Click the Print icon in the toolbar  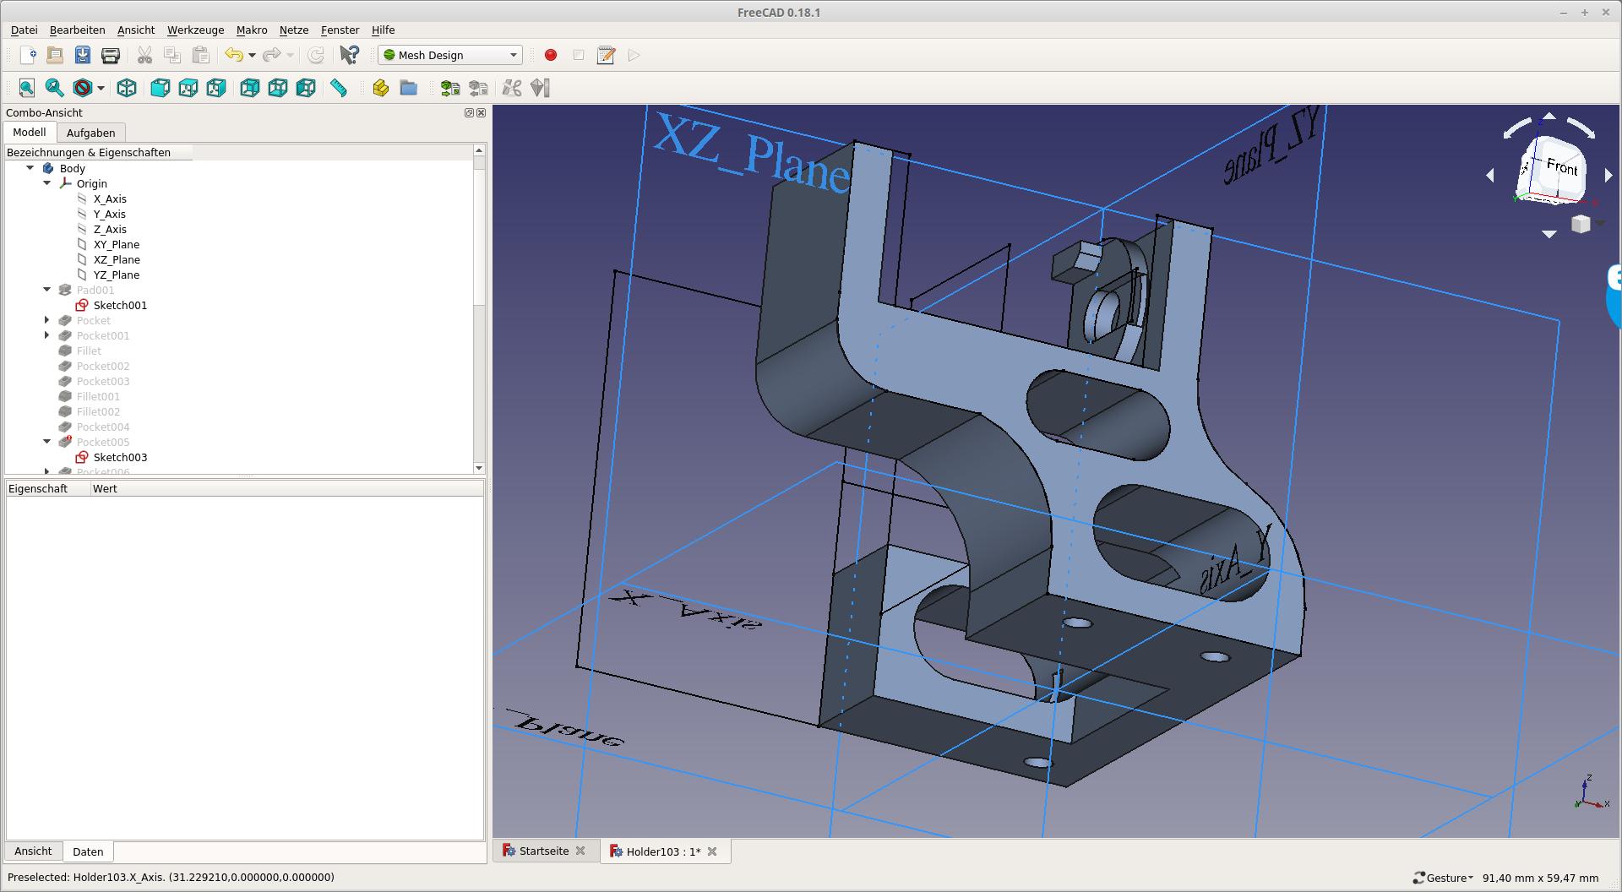coord(111,55)
